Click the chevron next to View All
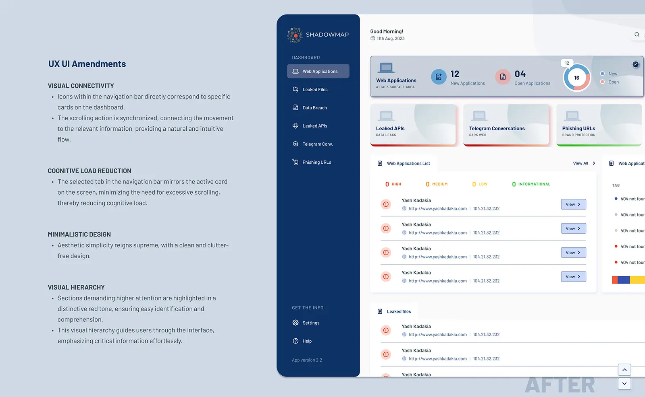645x397 pixels. click(594, 163)
